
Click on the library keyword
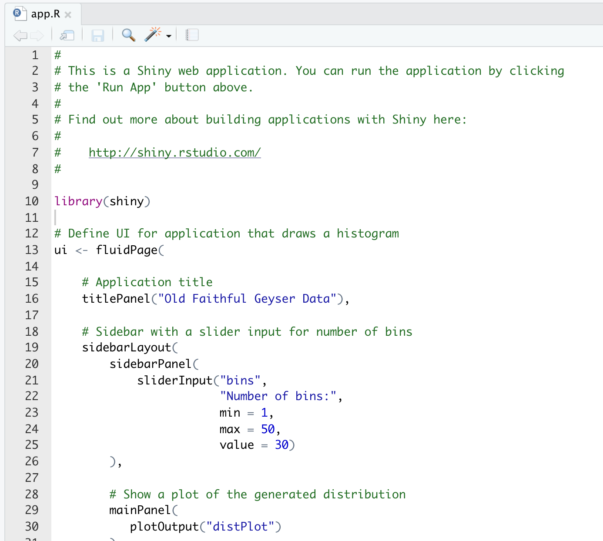[x=78, y=201]
